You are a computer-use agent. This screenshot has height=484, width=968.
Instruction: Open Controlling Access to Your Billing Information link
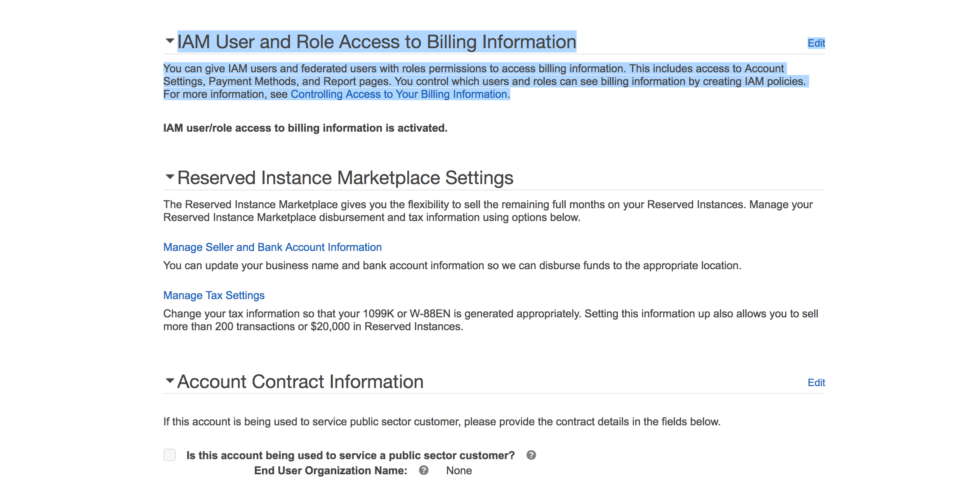click(399, 94)
